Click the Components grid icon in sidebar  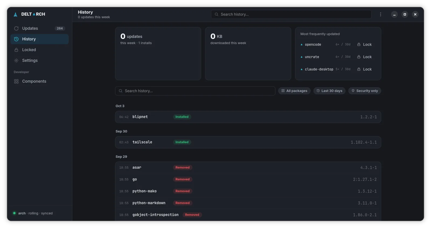click(16, 81)
